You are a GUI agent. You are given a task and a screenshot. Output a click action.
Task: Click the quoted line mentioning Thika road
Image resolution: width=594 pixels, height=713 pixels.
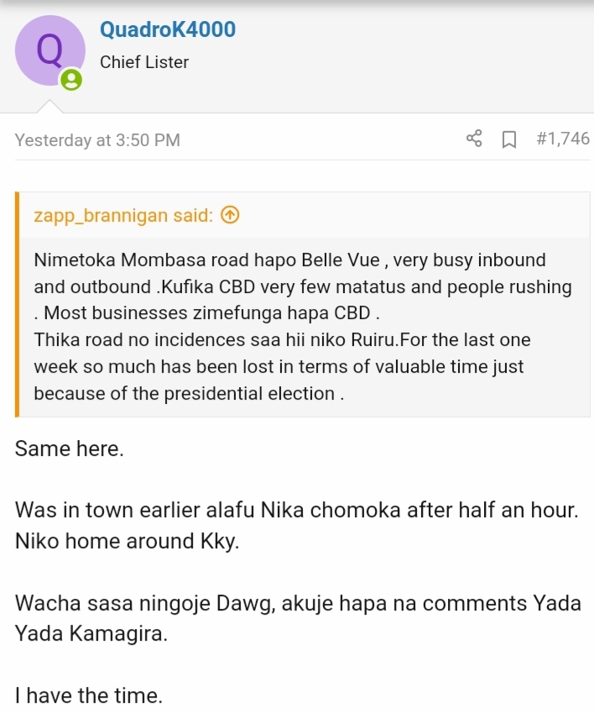coord(282,339)
